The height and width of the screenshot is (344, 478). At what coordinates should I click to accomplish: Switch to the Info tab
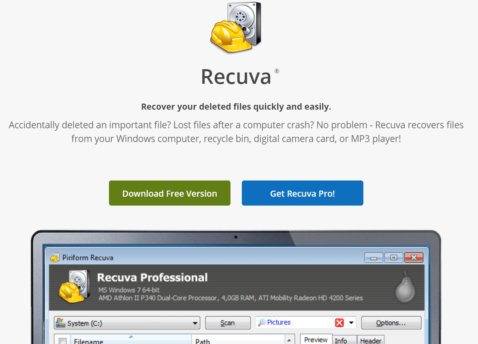344,340
